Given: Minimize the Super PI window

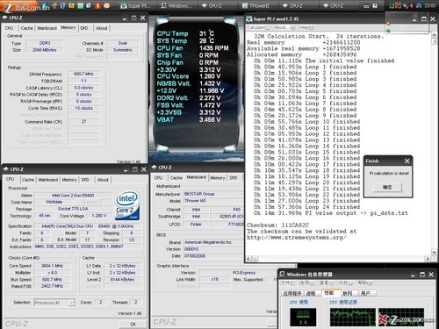Looking at the screenshot, I should tap(414, 19).
